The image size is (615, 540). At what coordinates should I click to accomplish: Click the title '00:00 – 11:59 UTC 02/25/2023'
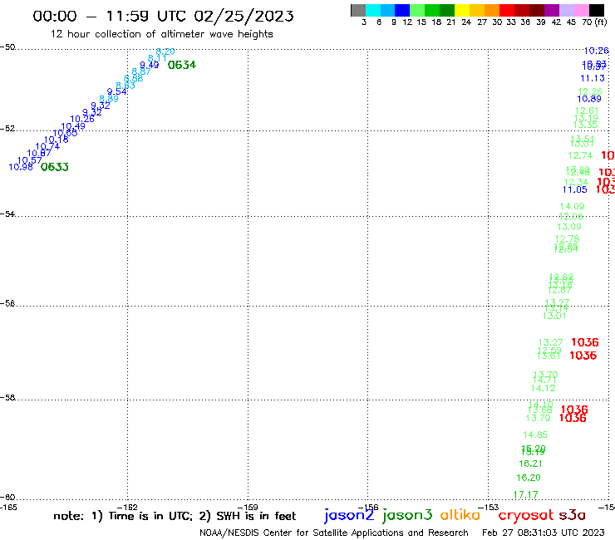coord(163,16)
